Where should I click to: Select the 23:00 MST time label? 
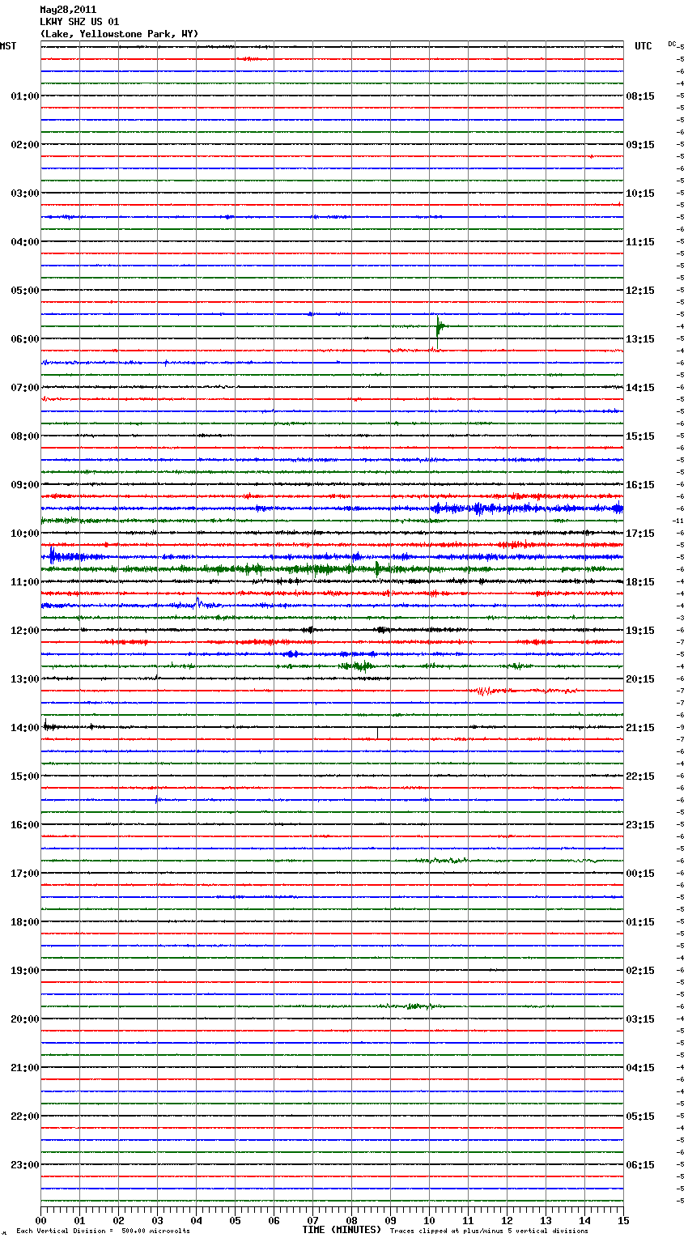pos(25,1165)
